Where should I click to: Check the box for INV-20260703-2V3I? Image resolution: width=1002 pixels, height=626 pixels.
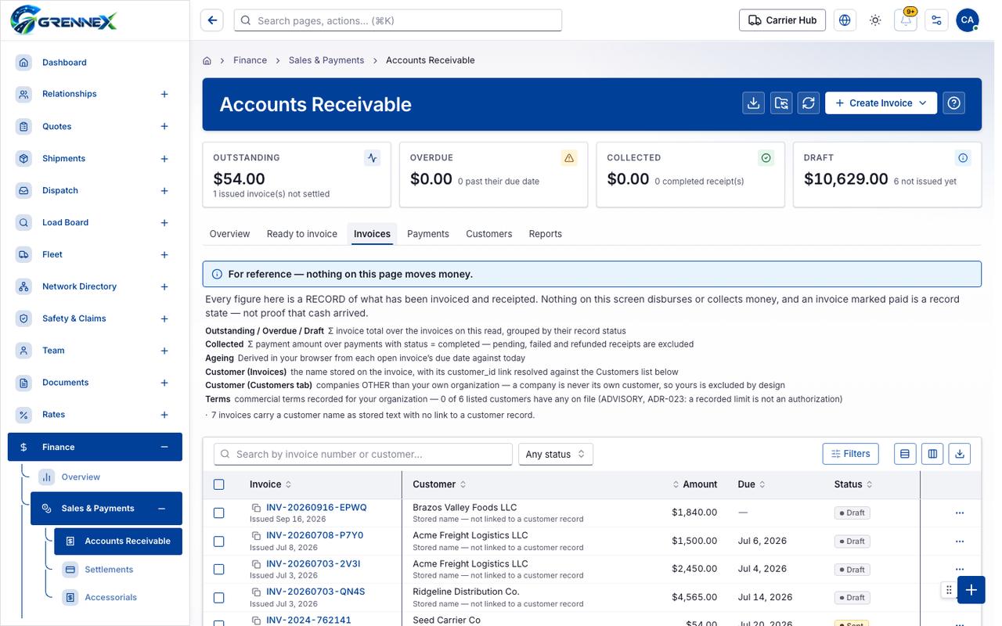[x=218, y=570]
